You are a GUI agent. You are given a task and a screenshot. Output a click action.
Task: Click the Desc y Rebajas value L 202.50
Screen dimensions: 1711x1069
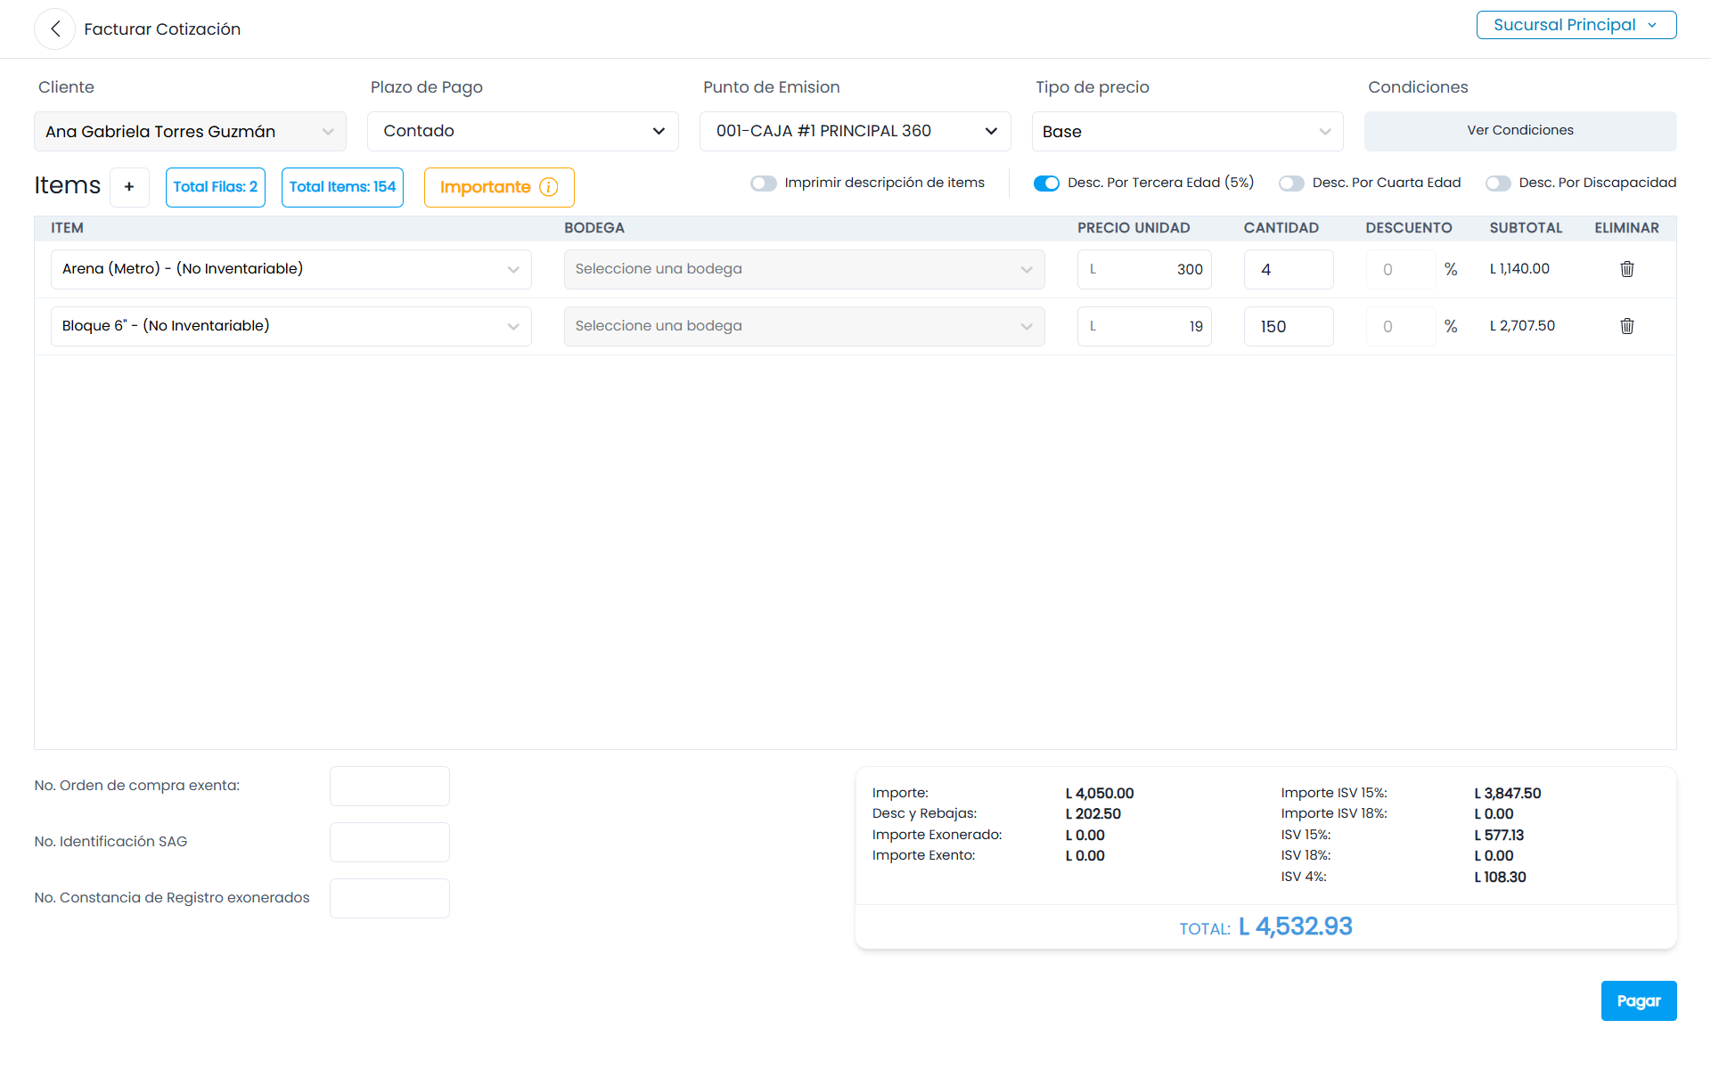point(1093,813)
